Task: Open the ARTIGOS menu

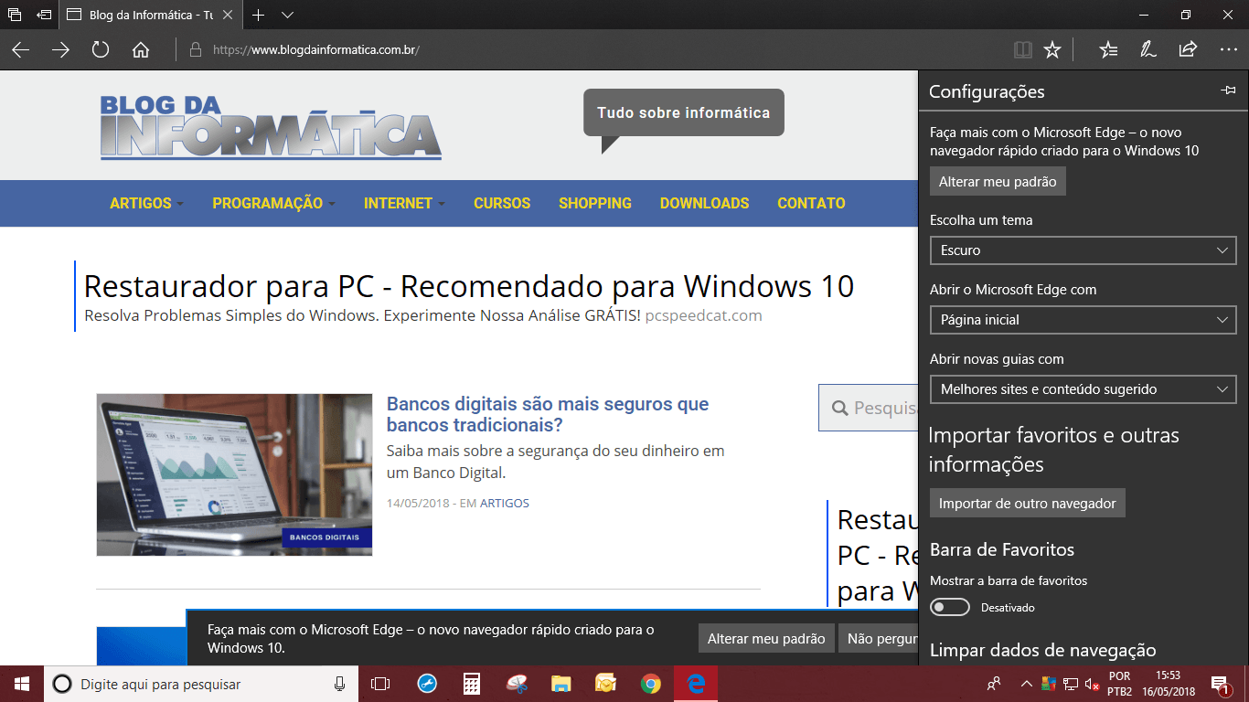Action: click(x=146, y=203)
